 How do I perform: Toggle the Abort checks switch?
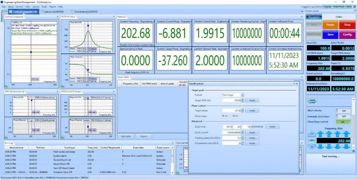[344, 110]
